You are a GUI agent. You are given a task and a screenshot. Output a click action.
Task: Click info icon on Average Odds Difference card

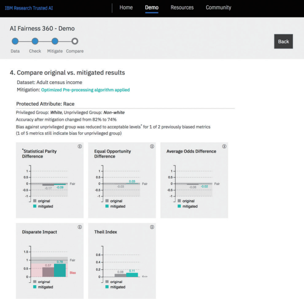pos(224,146)
